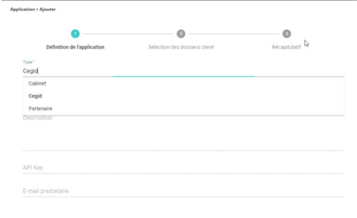Choose Cabinet from the Type list
This screenshot has height=218, width=357.
(184, 84)
